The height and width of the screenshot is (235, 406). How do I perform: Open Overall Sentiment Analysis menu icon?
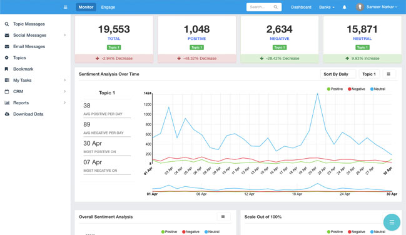223,217
